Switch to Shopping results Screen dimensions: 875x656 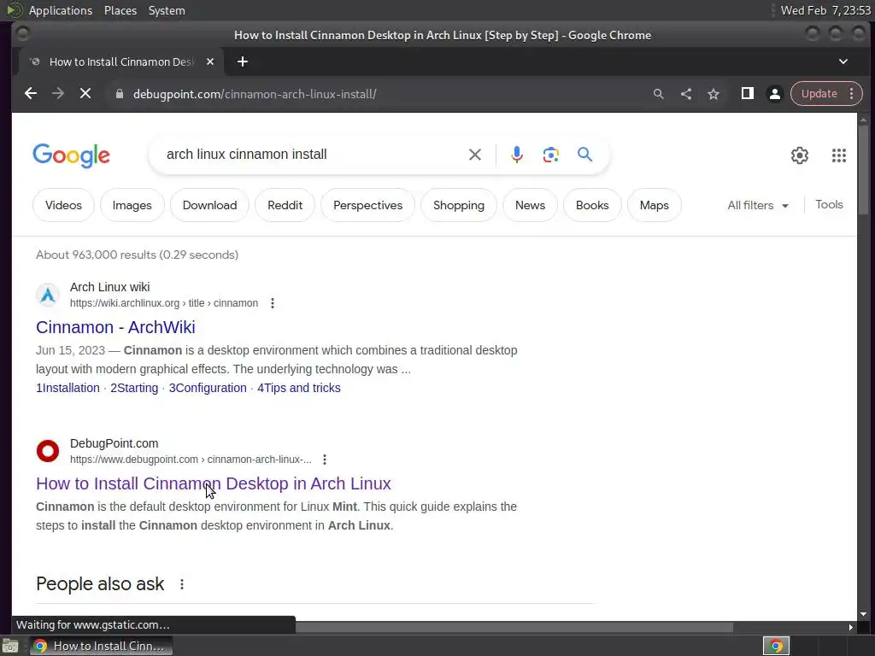[x=459, y=205]
